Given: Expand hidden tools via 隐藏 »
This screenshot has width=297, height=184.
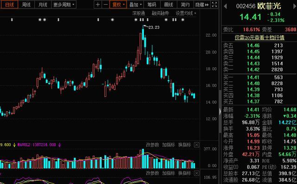Looking at the screenshot, I should pyautogui.click(x=202, y=5).
